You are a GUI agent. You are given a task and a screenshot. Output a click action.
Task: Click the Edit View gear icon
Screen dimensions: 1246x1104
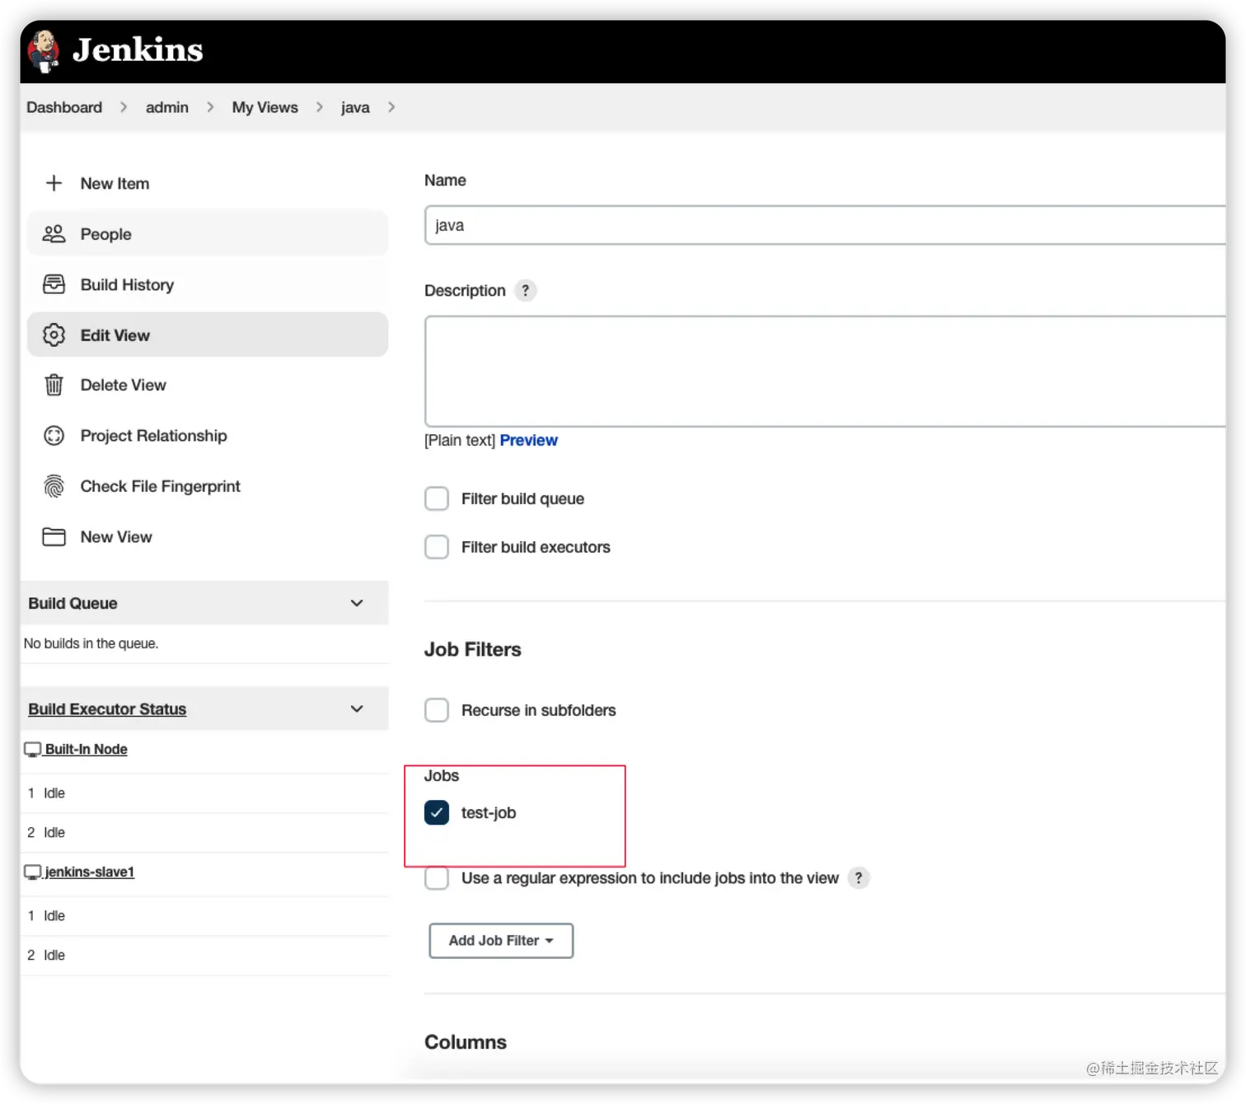tap(54, 335)
